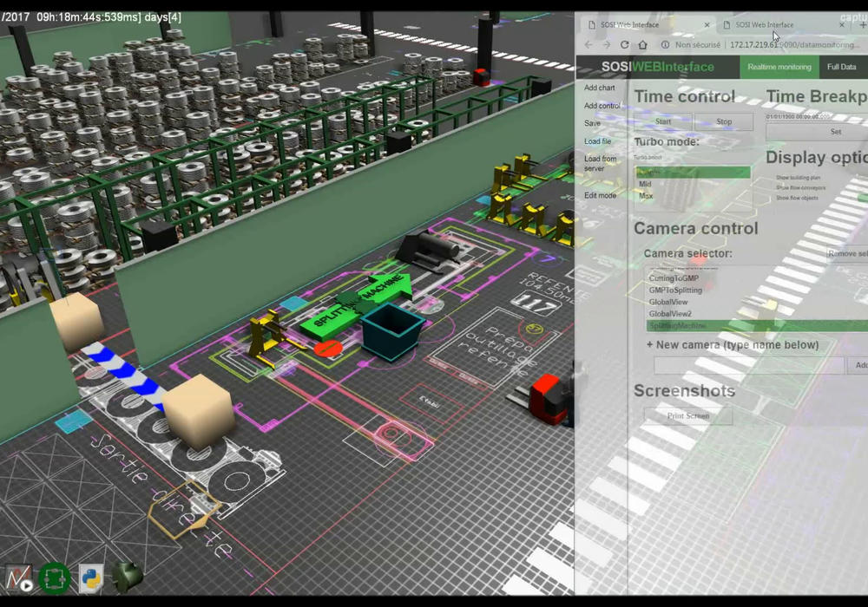Open the green circular flow diagram icon
Viewport: 868px width, 607px height.
coord(55,578)
